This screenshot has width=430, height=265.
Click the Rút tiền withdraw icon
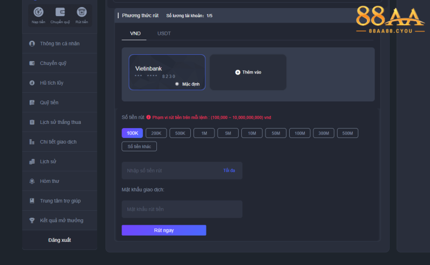[82, 12]
